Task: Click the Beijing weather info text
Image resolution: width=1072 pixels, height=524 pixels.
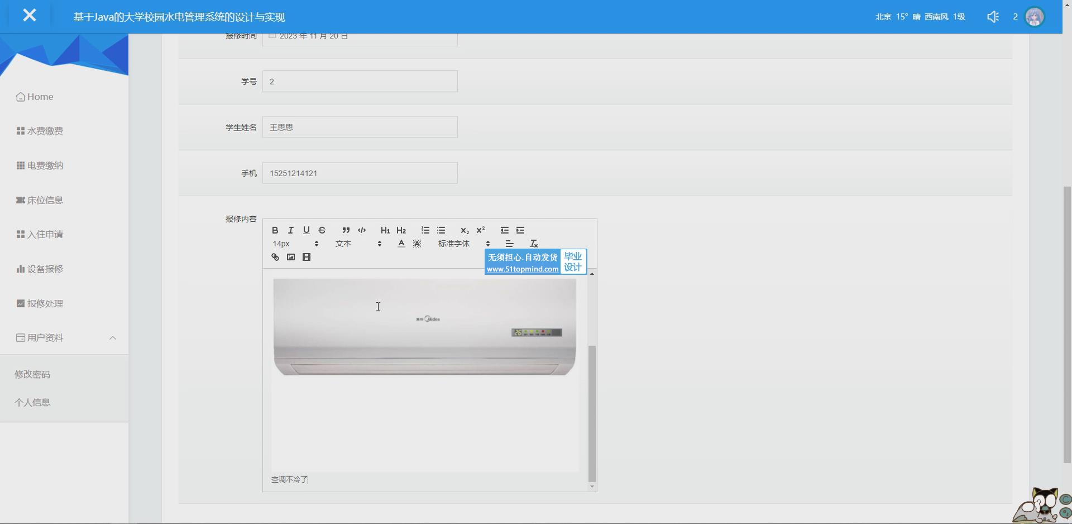Action: point(920,17)
